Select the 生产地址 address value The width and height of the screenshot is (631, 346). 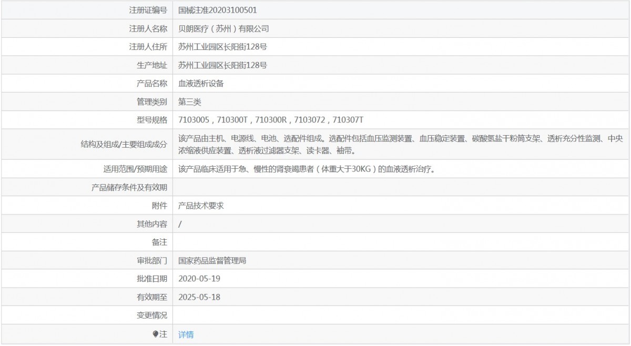click(223, 65)
